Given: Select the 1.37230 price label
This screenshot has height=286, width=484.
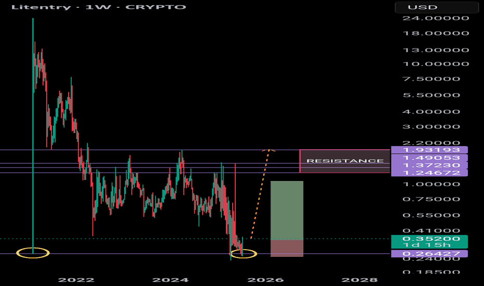Looking at the screenshot, I should pyautogui.click(x=429, y=165).
